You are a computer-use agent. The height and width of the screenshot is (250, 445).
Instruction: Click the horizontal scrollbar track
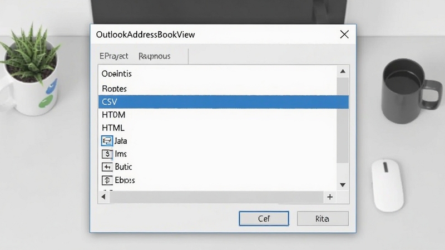coord(216,197)
